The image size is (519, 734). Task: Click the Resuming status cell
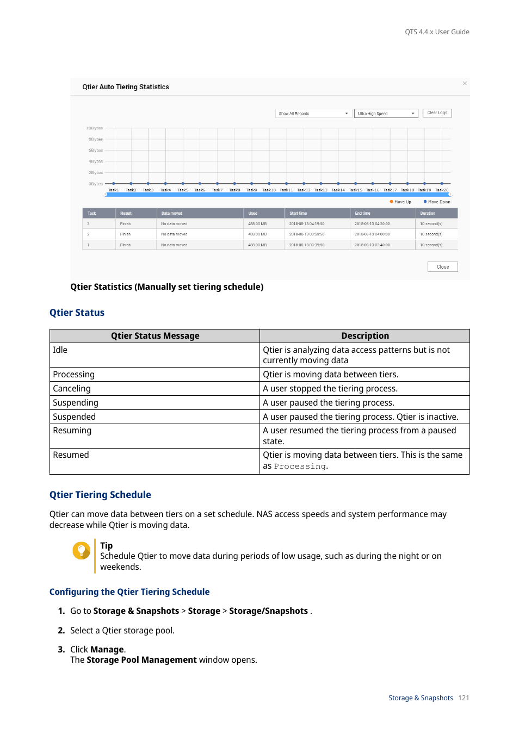[x=155, y=436]
